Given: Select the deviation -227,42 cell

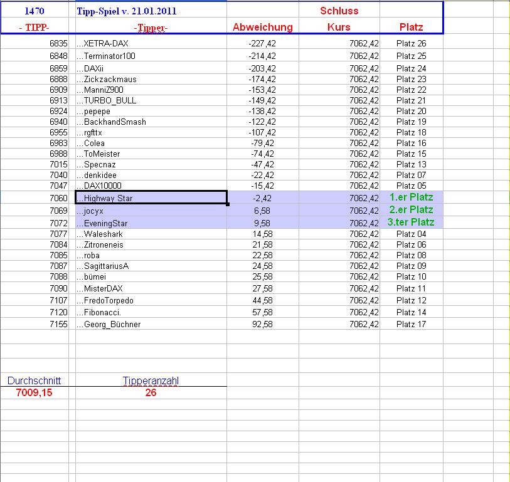Looking at the screenshot, I should [262, 43].
